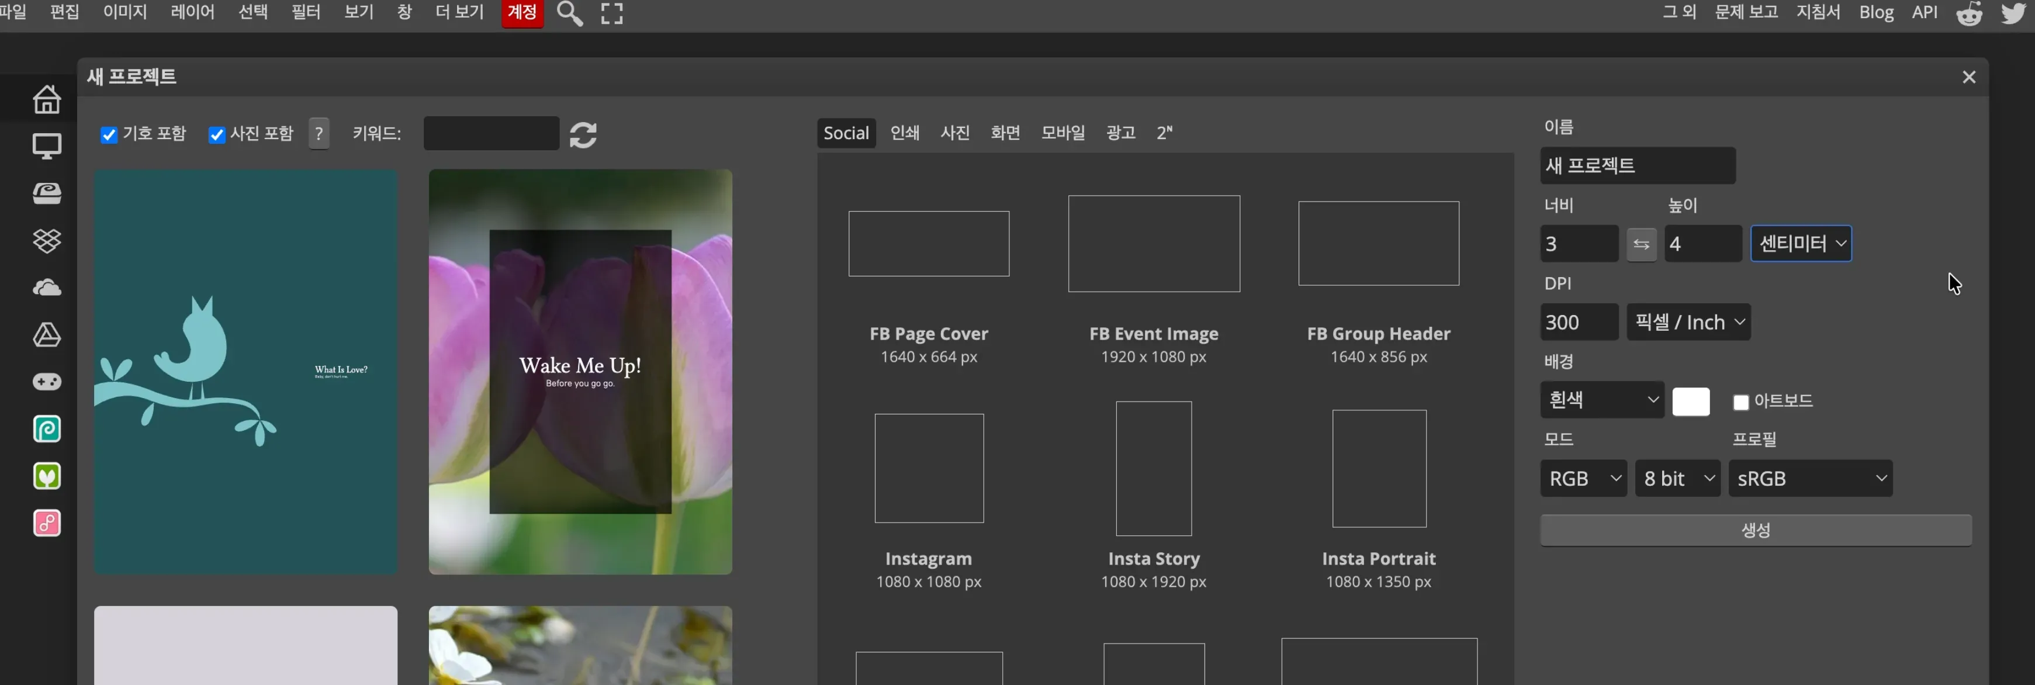Open the 레이어 menu
Viewport: 2035px width, 685px height.
193,13
